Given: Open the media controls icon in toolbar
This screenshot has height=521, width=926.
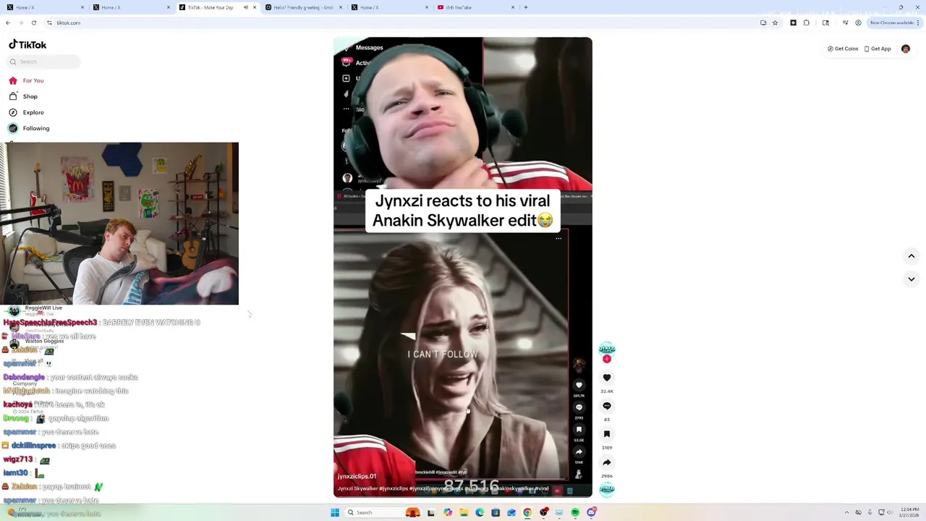Looking at the screenshot, I should click(845, 22).
